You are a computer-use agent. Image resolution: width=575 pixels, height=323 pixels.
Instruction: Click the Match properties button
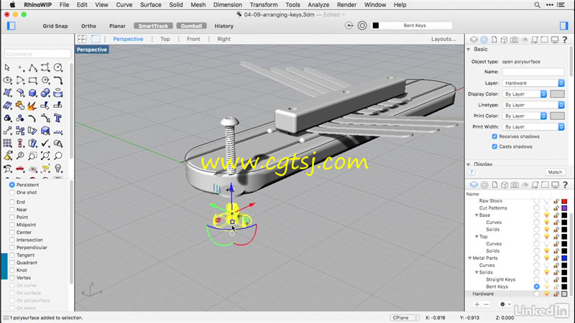point(555,172)
